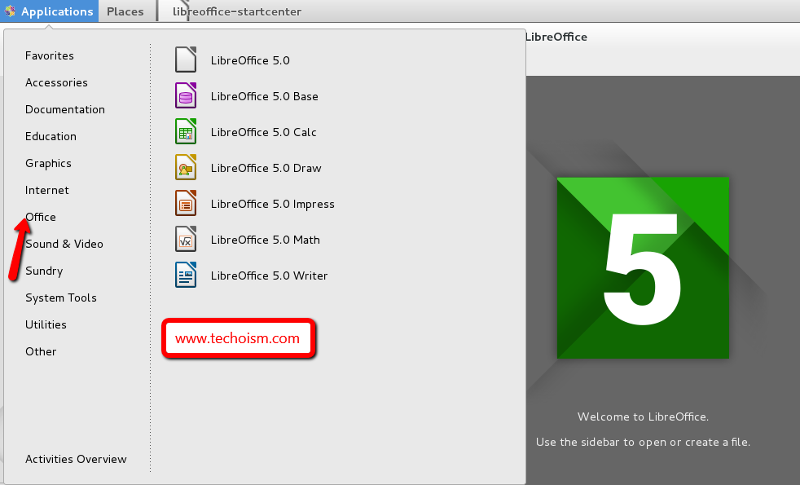Select the Education category
This screenshot has width=800, height=485.
(x=51, y=136)
